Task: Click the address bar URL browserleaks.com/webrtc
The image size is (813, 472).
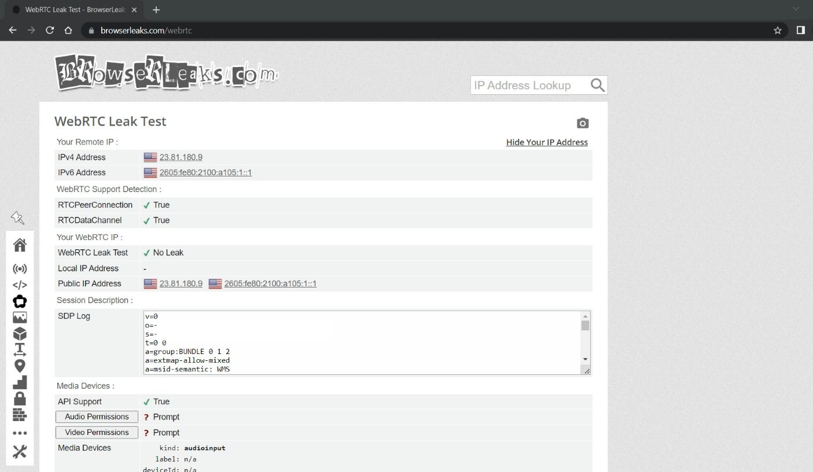Action: 146,31
